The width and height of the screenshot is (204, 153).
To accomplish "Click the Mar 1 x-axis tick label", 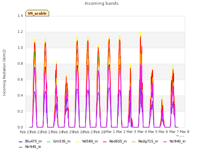I will coord(110,132).
